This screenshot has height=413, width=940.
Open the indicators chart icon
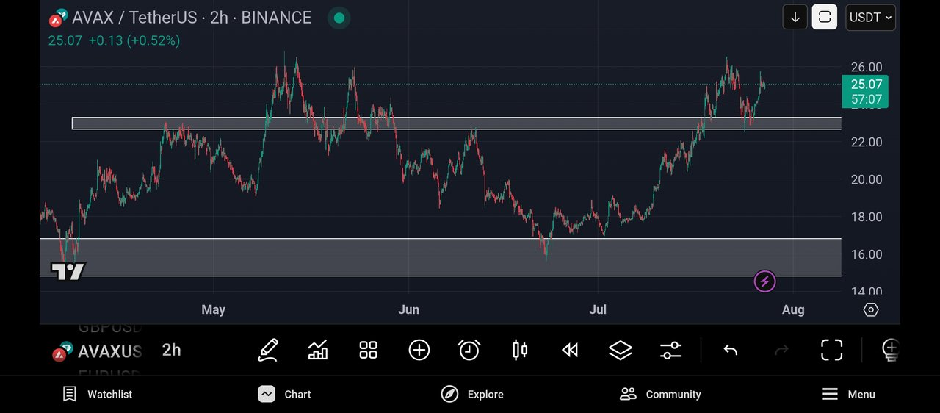coord(318,350)
